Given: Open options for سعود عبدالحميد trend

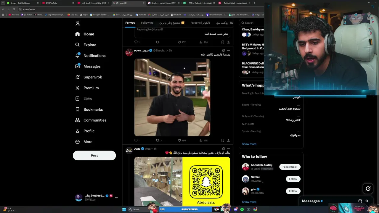Looking at the screenshot, I should (x=298, y=105).
